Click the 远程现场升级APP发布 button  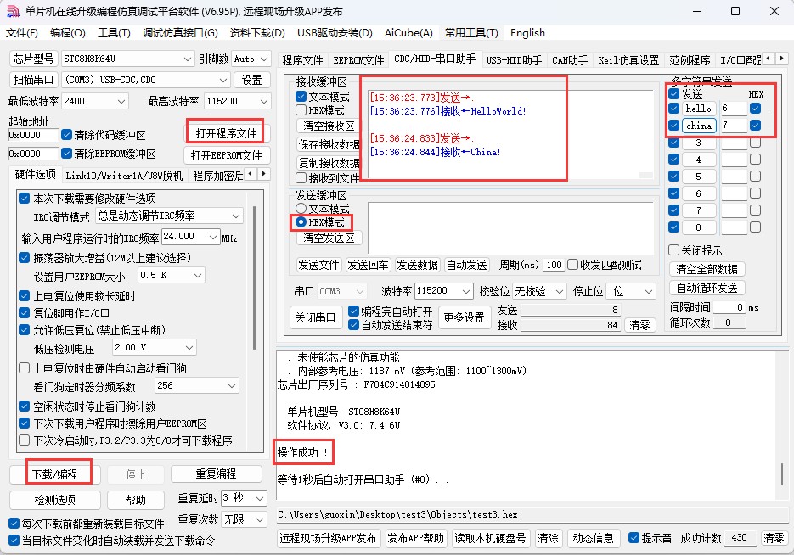(328, 538)
